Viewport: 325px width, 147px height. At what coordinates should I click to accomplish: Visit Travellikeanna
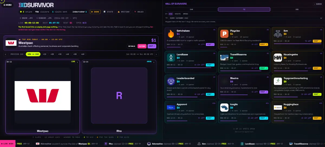pos(264,68)
